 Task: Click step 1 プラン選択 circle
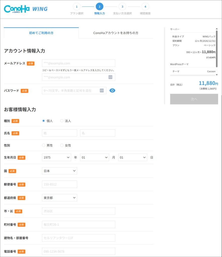[x=77, y=7]
